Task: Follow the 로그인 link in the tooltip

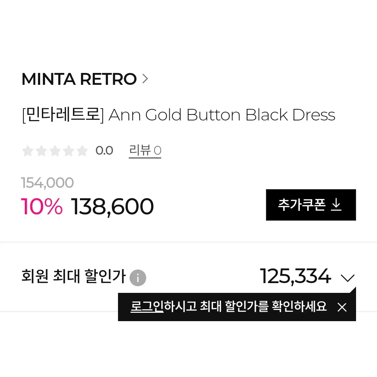Action: [x=147, y=306]
